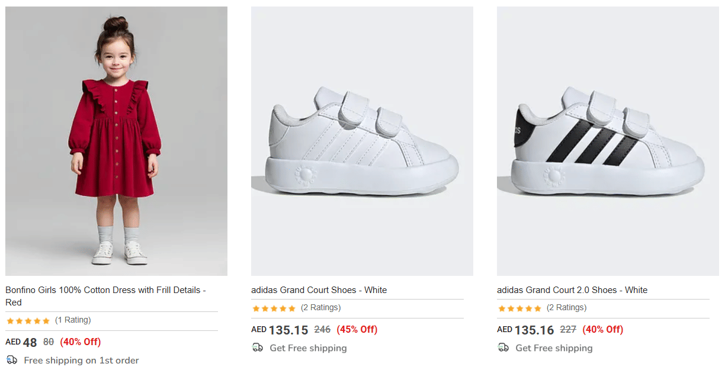Click the AED 48 dress price
Screen dimensions: 725x370
[x=22, y=342]
